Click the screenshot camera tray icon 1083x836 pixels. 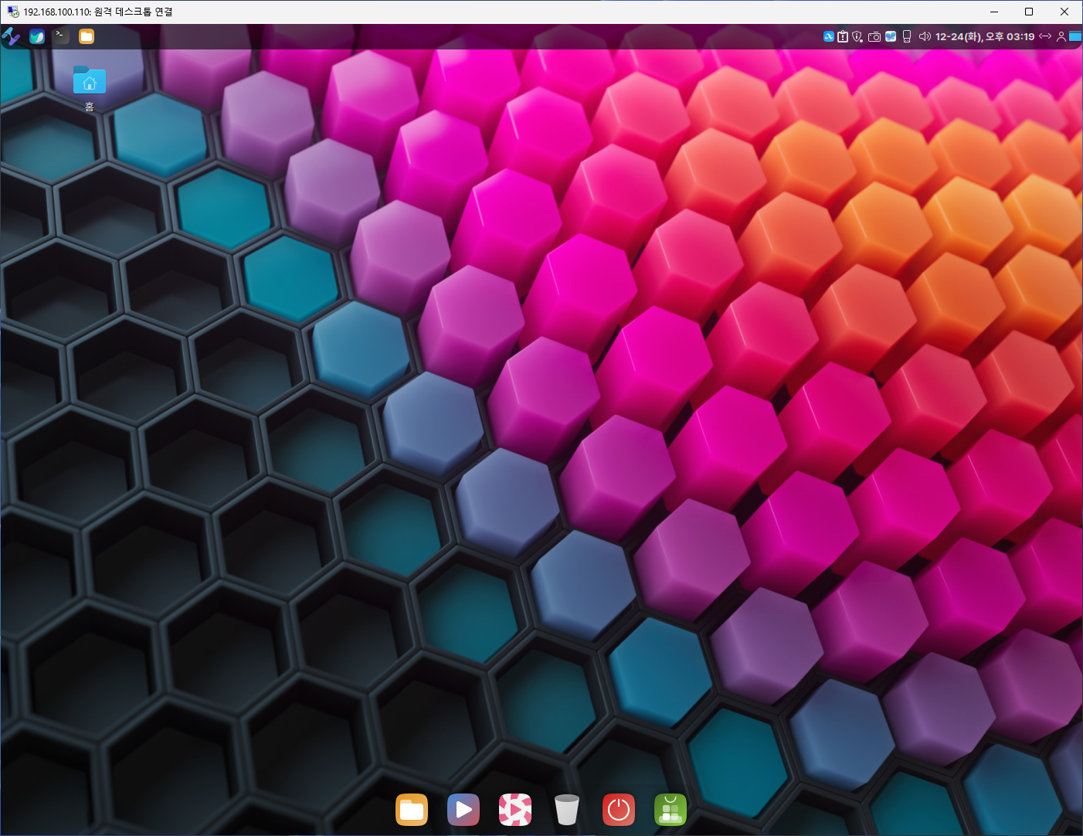(x=874, y=36)
